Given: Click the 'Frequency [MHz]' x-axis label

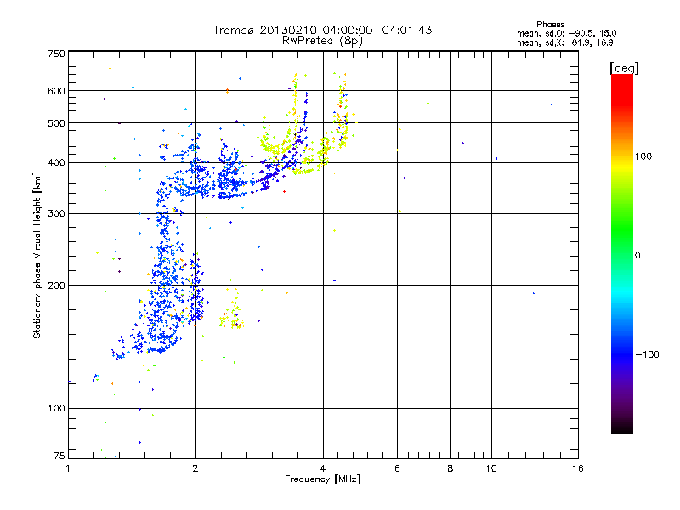Looking at the screenshot, I should (x=322, y=479).
